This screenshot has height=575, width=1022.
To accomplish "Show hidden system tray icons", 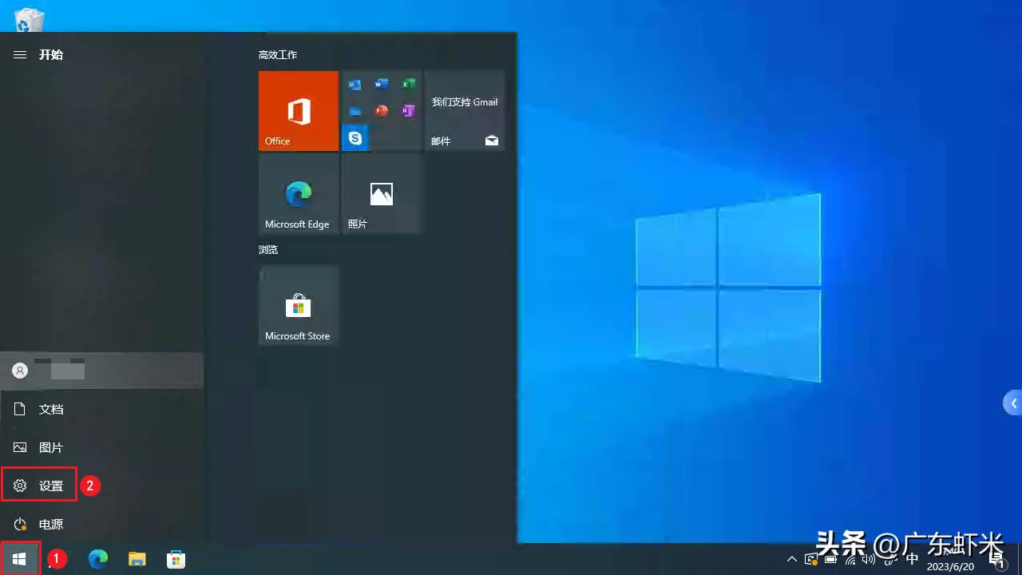I will (x=791, y=559).
